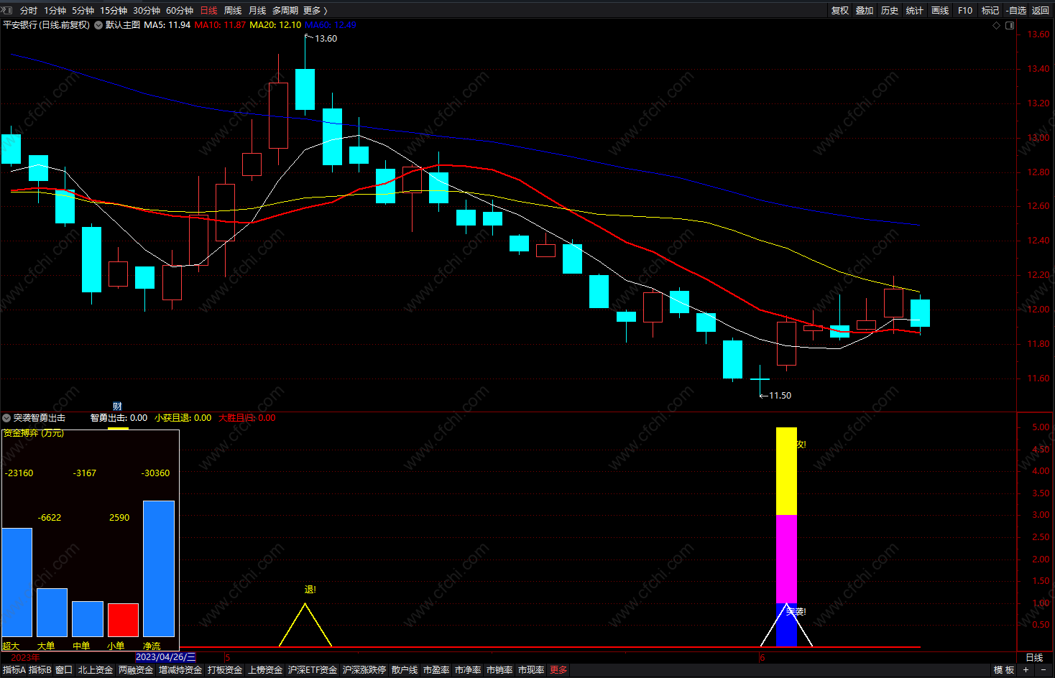Screen dimensions: 1055x678
Task: Expand 更多 period options
Action: tap(315, 10)
